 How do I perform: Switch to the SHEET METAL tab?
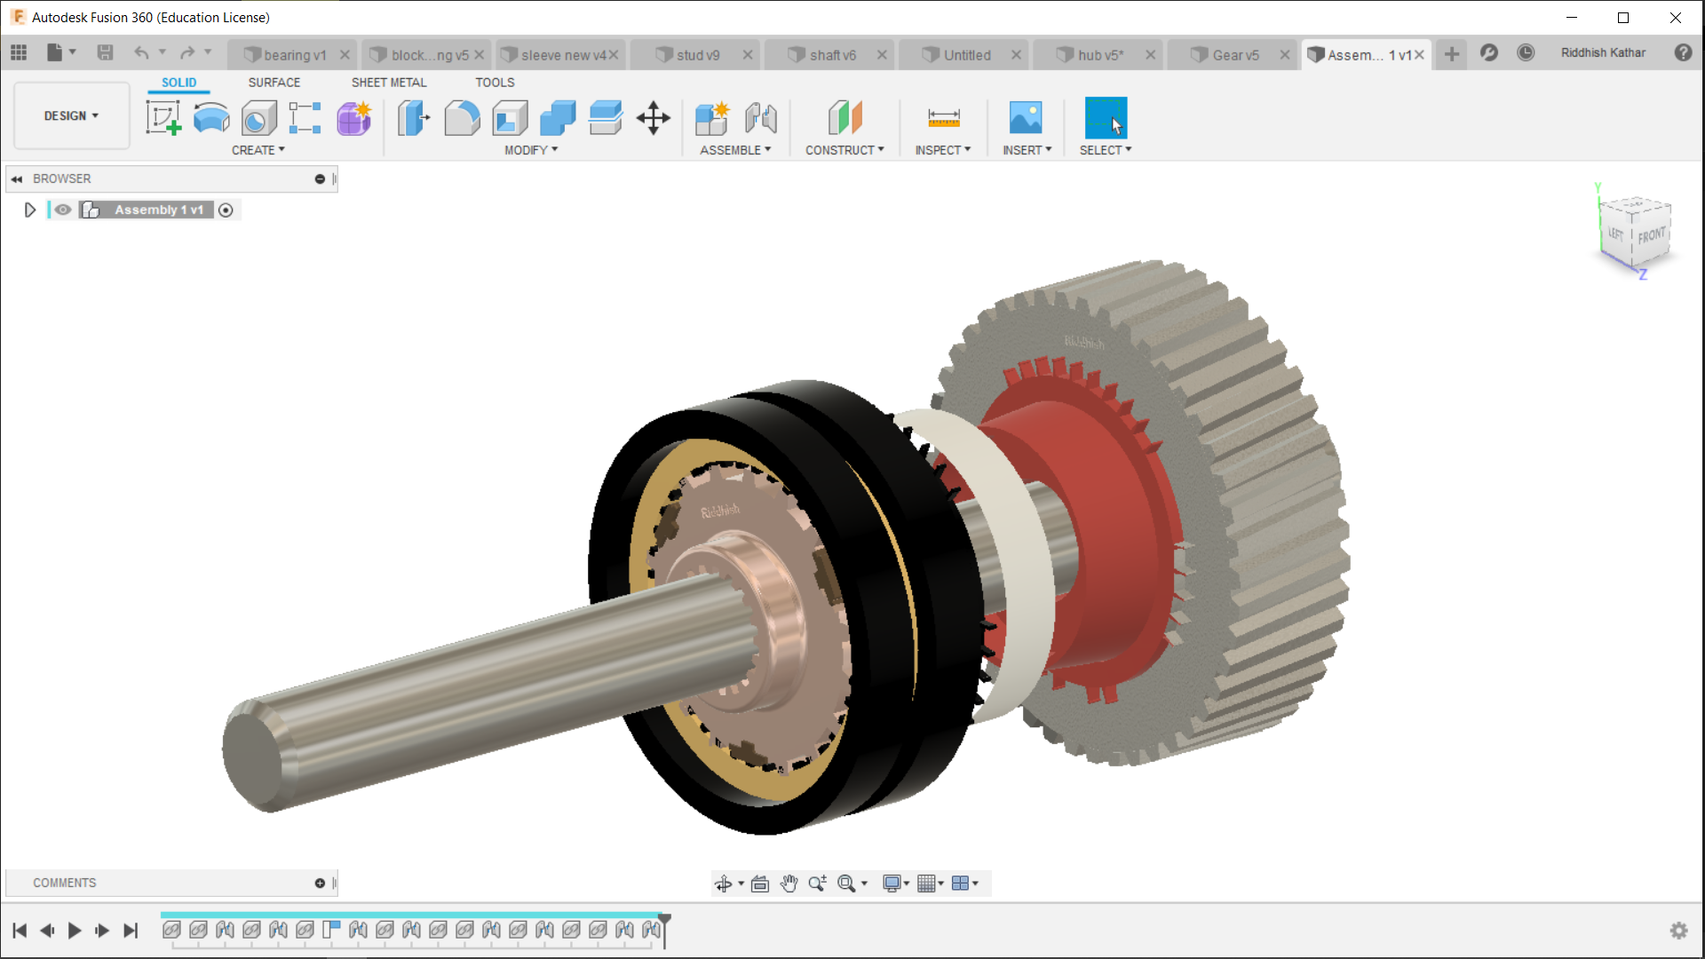389,83
